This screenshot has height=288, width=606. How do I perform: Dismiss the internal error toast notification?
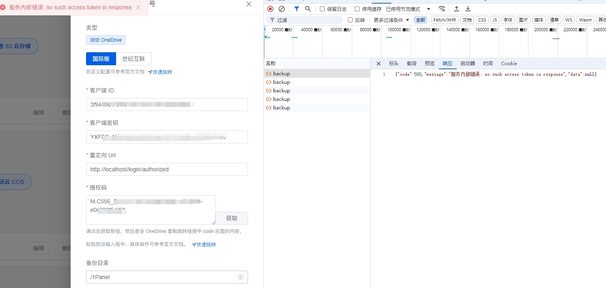tap(138, 7)
